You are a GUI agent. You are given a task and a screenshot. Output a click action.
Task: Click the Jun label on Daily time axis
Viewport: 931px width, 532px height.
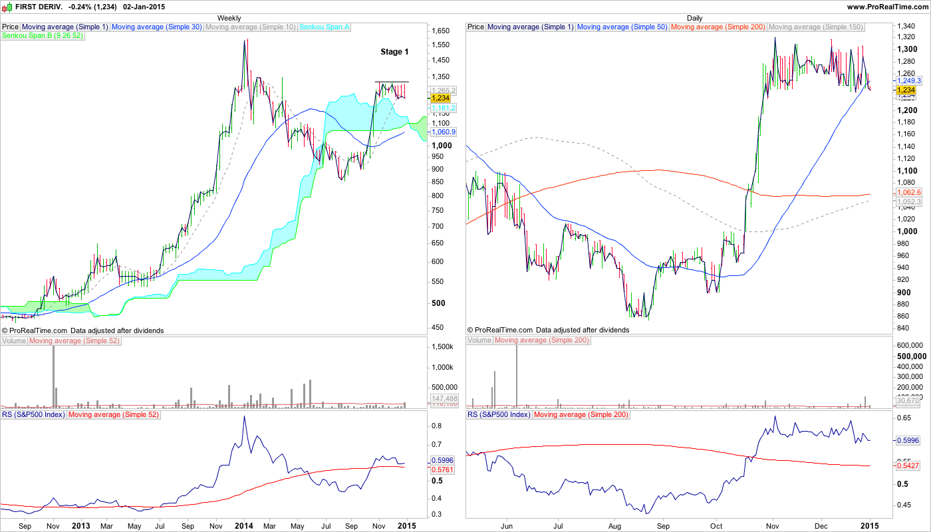coord(507,525)
